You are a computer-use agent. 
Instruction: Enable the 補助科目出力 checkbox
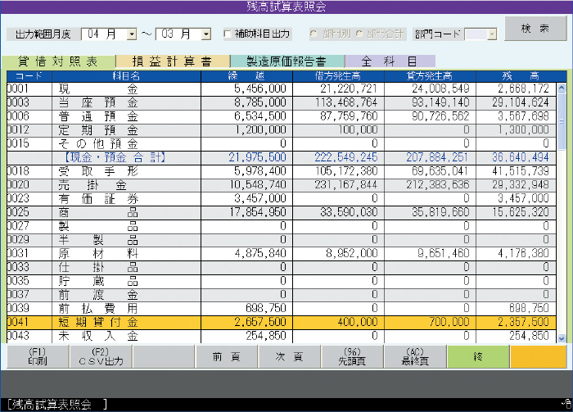pos(228,34)
